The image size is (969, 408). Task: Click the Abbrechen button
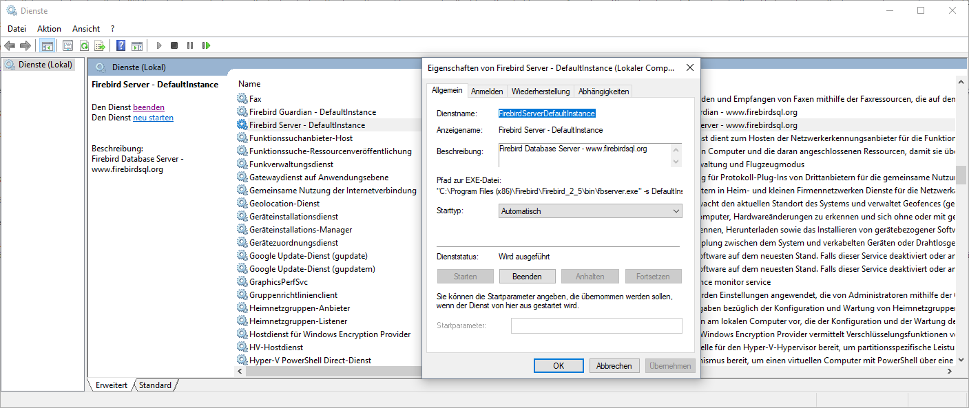point(614,366)
